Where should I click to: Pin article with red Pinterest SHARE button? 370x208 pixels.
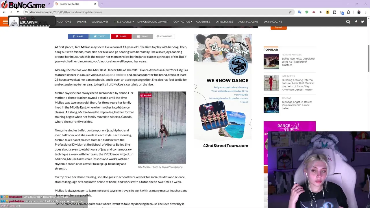click(x=121, y=36)
